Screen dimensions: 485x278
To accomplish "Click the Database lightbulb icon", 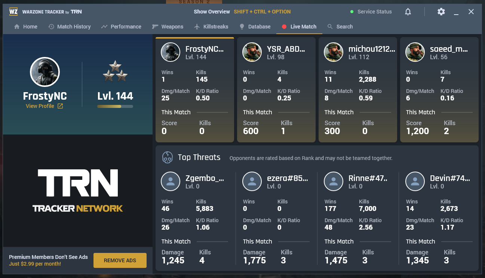I will (242, 27).
